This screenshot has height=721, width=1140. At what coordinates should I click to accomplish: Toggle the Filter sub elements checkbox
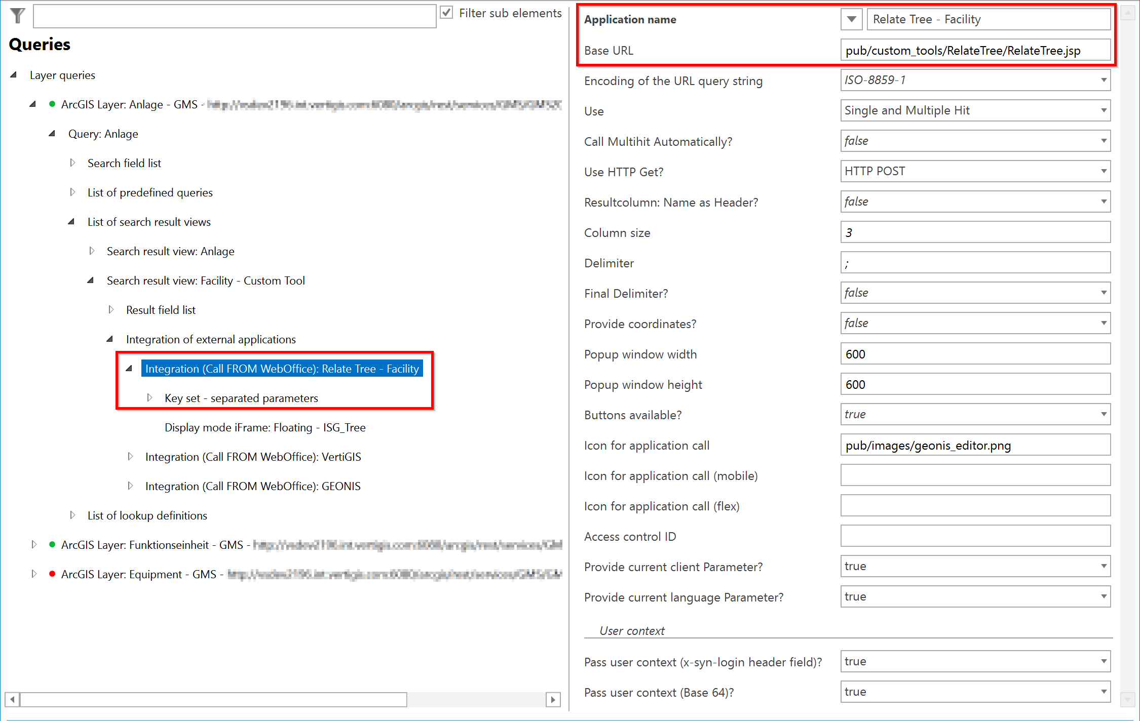[x=446, y=13]
